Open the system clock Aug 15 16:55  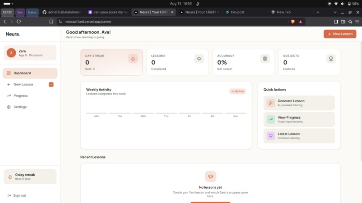click(181, 4)
